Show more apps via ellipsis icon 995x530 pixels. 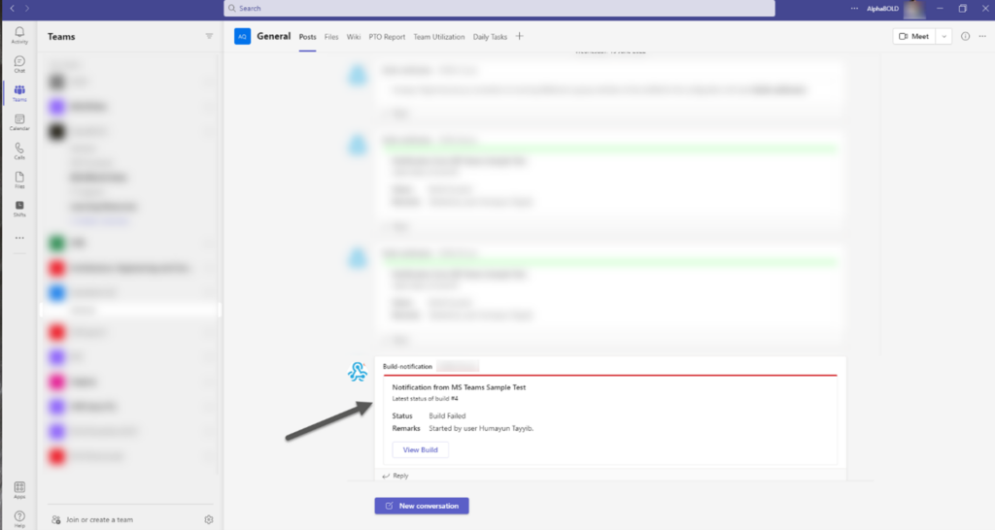point(19,238)
